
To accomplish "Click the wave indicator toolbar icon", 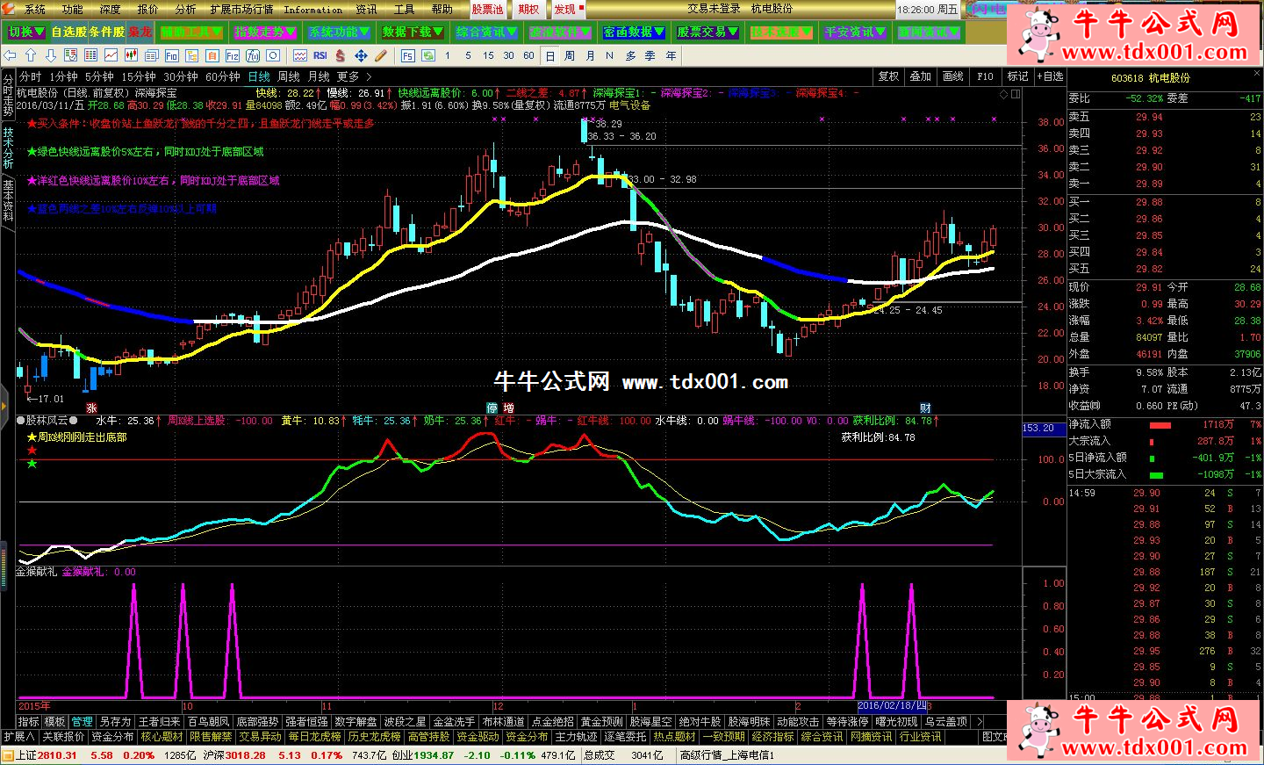I will 300,55.
